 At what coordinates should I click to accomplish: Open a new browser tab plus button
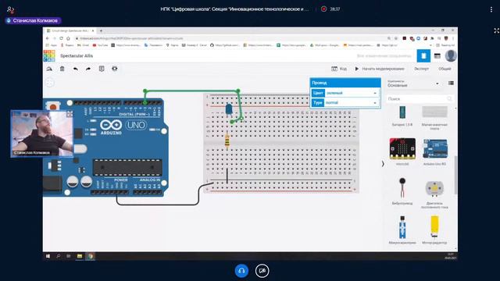(101, 30)
